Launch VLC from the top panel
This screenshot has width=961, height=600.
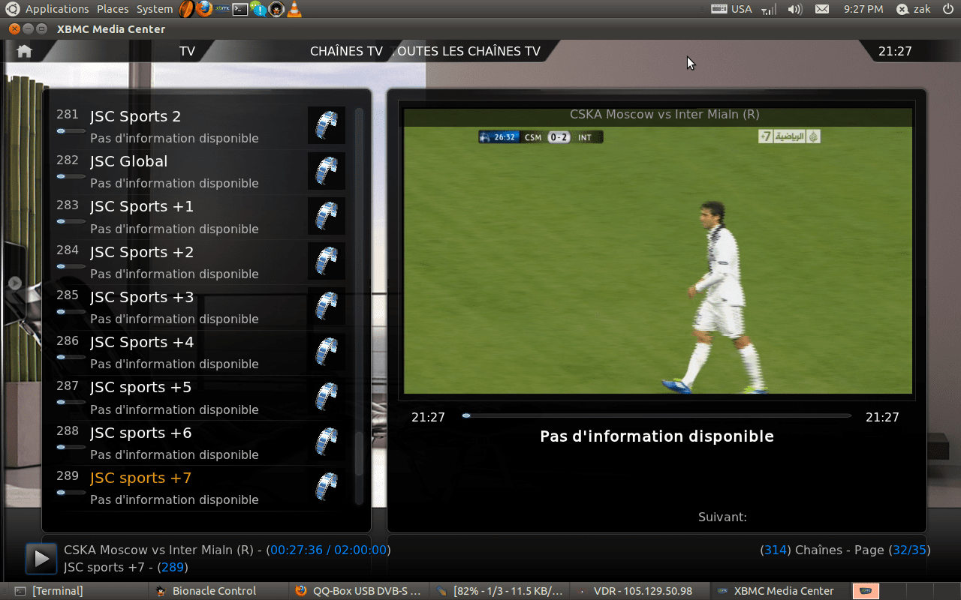(x=295, y=9)
